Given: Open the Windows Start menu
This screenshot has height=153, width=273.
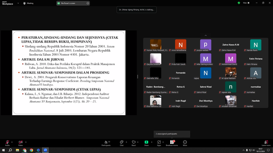Looking at the screenshot, I should click(x=3, y=150).
